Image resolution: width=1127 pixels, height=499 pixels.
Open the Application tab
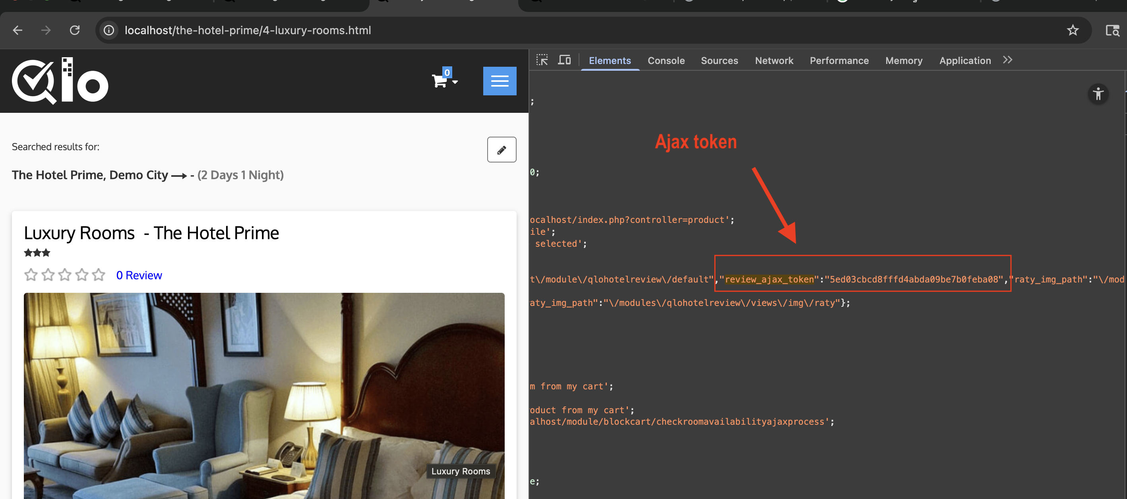[965, 60]
